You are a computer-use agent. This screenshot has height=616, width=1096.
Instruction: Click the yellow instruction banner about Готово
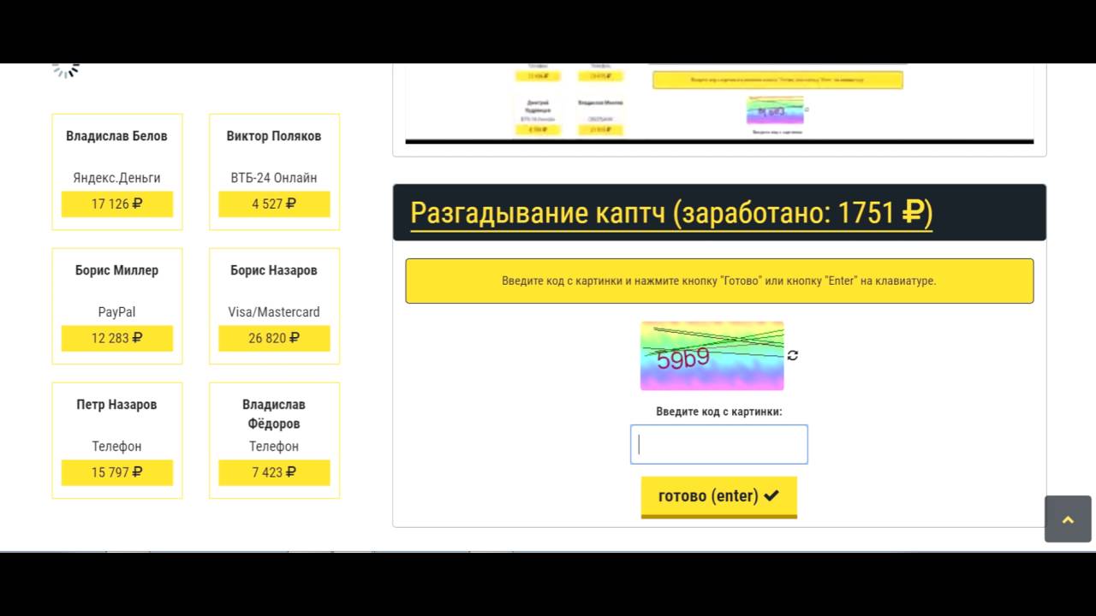(719, 281)
